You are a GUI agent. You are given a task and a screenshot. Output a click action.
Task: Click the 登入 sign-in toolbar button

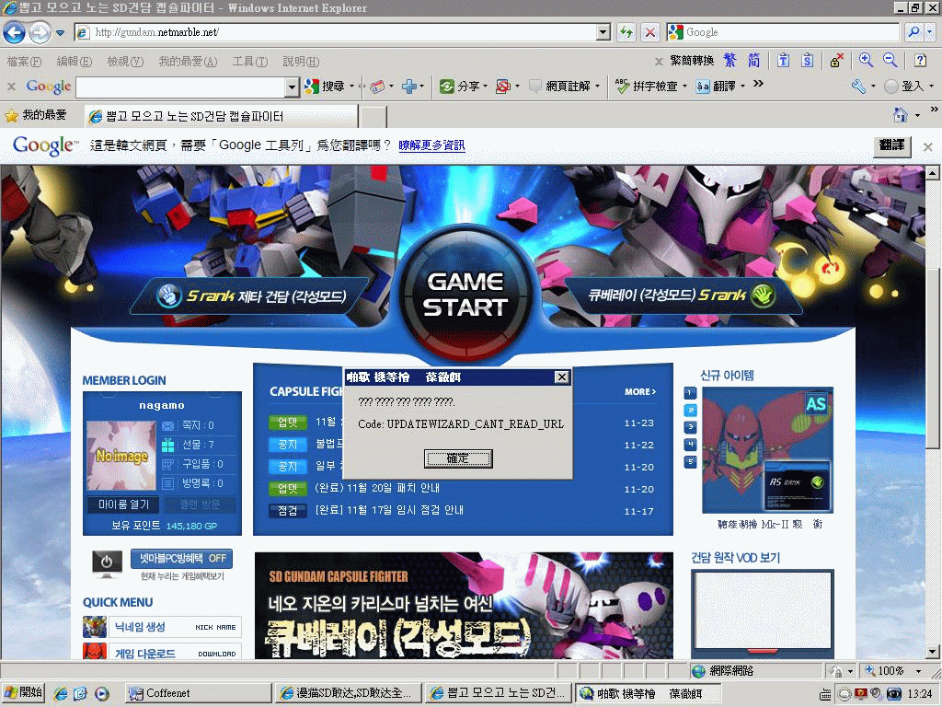point(905,87)
